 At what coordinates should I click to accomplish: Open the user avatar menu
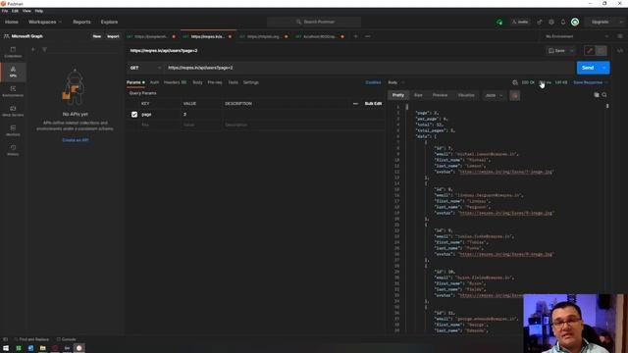[575, 22]
